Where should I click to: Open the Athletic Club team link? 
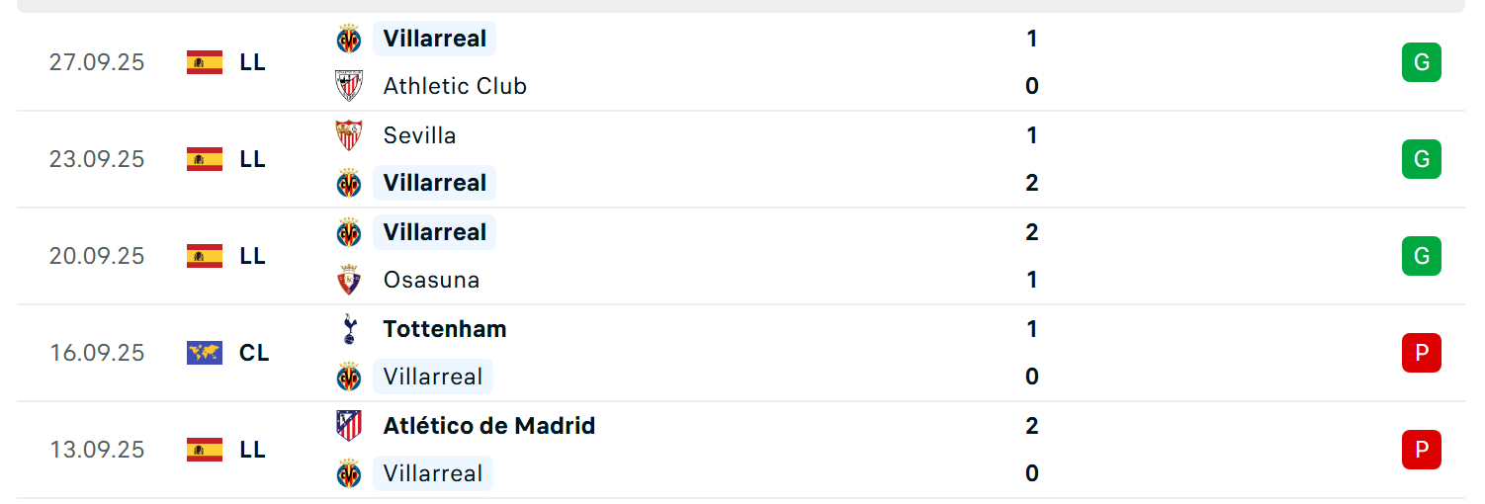pyautogui.click(x=455, y=86)
